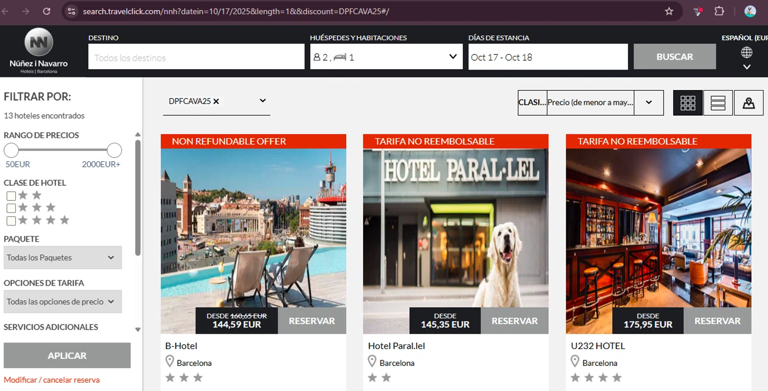Focus the Destino input field
Image resolution: width=768 pixels, height=391 pixels.
pyautogui.click(x=196, y=57)
